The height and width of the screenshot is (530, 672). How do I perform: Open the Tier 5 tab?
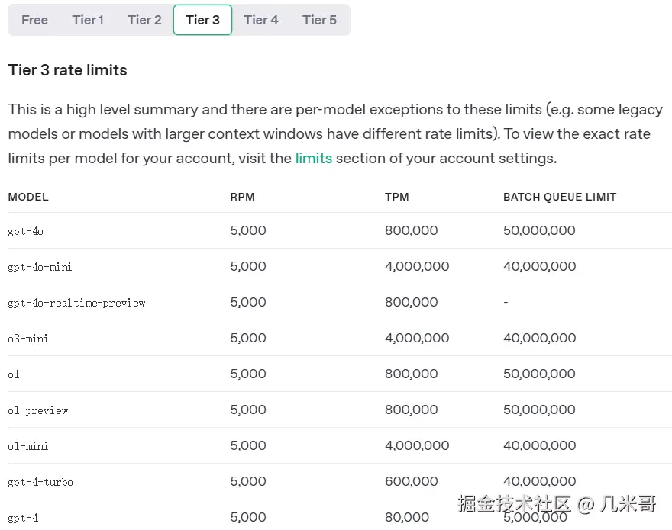pos(319,20)
